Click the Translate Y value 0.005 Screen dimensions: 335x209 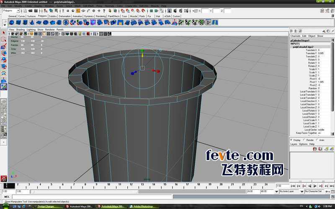[x=321, y=54]
